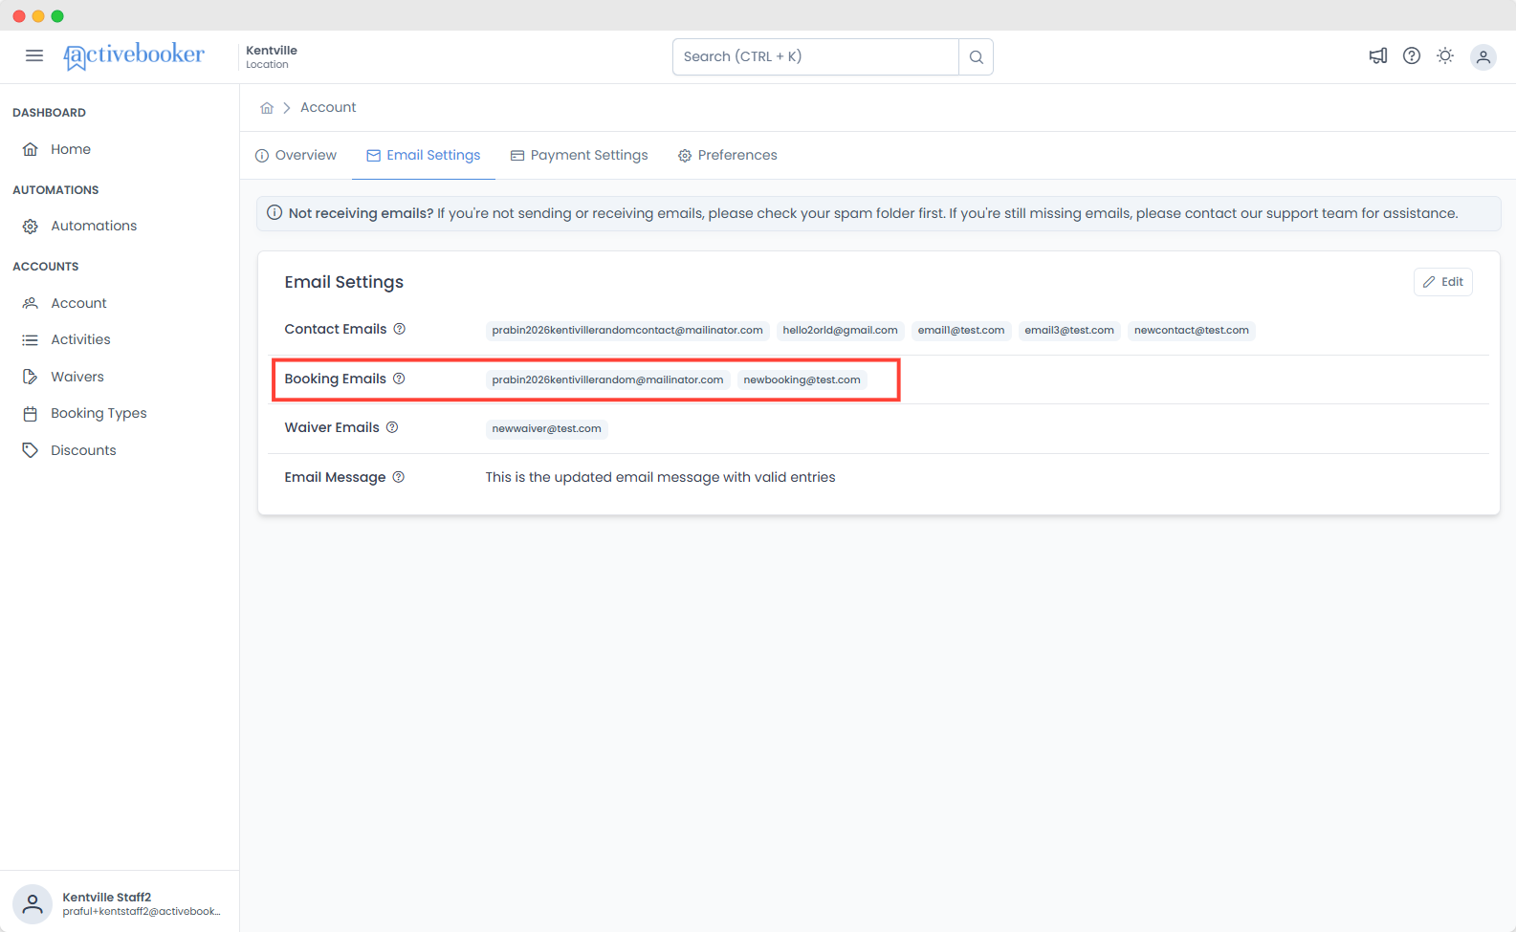Open Kentville location selector
The height and width of the screenshot is (932, 1516).
pyautogui.click(x=272, y=57)
